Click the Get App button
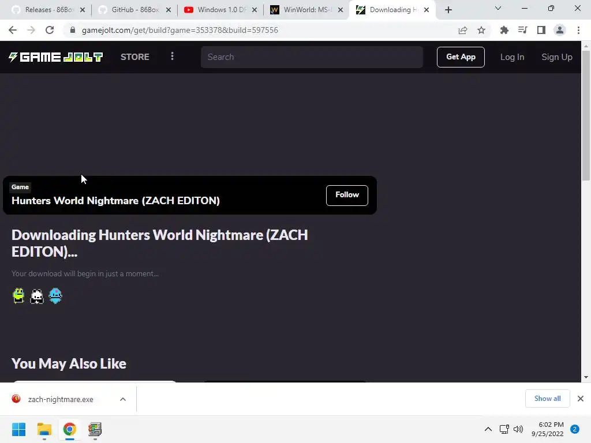Image resolution: width=591 pixels, height=443 pixels. 461,57
